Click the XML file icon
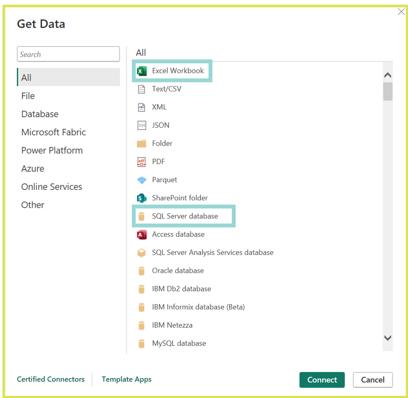This screenshot has width=408, height=398. [x=141, y=107]
